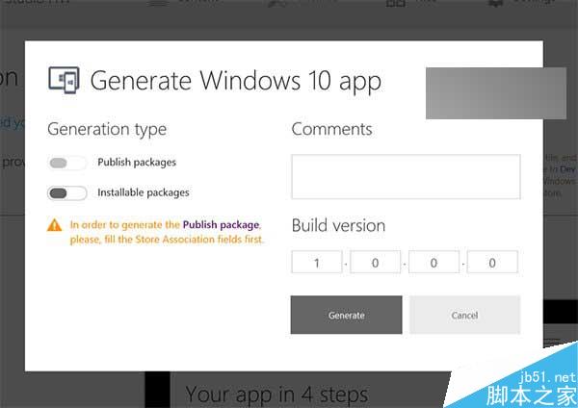
Task: Click the "Publish packages" label text
Action: pyautogui.click(x=137, y=163)
